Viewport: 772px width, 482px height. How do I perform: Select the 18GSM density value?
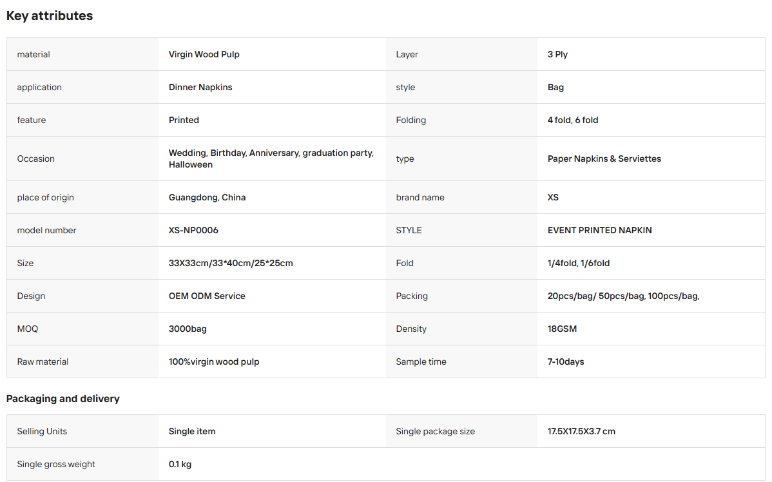562,329
